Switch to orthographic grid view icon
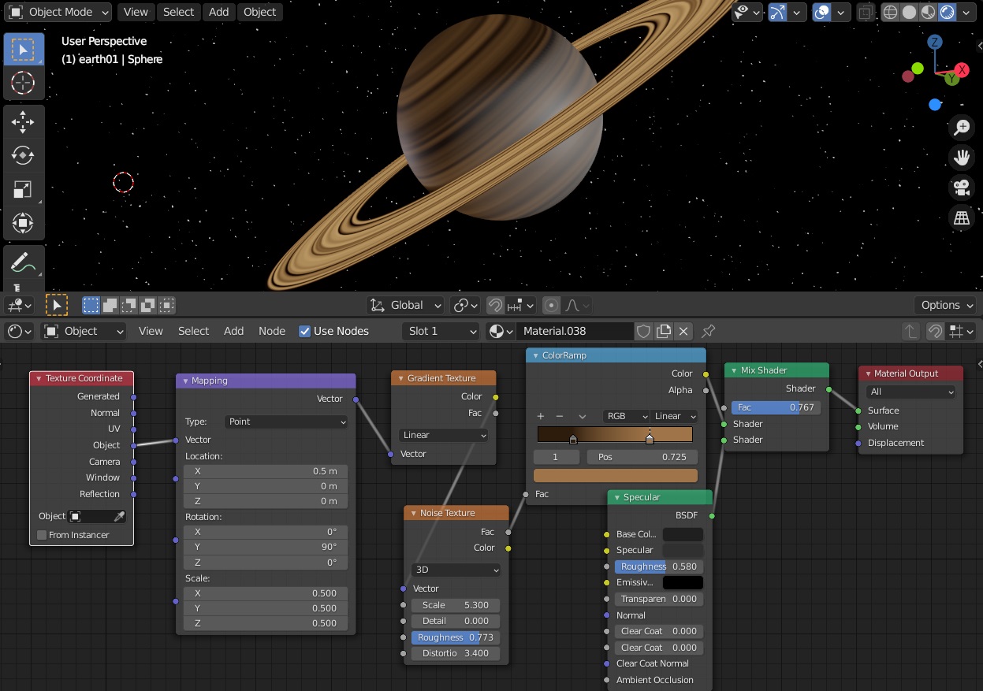983x691 pixels. 962,218
